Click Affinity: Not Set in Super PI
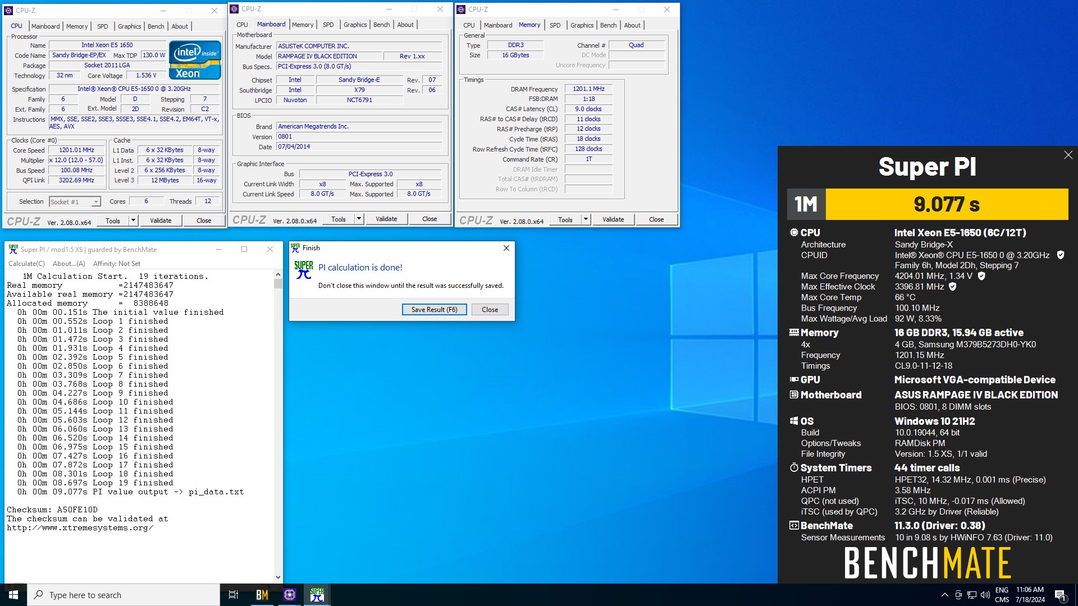Image resolution: width=1078 pixels, height=606 pixels. point(117,264)
